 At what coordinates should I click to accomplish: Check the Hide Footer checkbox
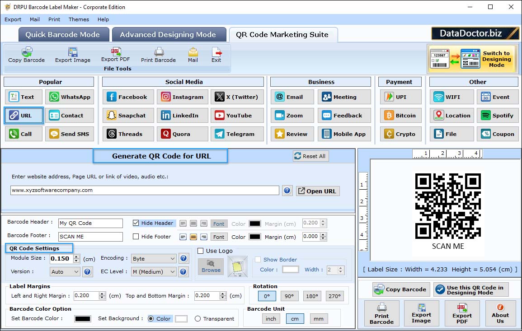point(136,237)
